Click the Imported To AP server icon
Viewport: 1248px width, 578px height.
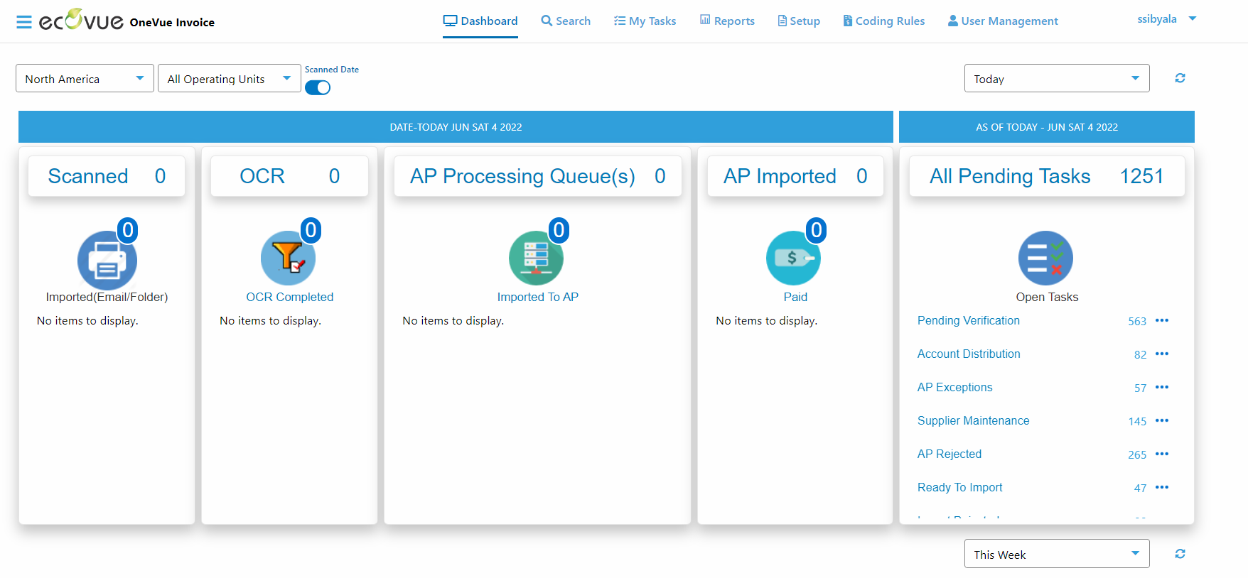(x=536, y=258)
